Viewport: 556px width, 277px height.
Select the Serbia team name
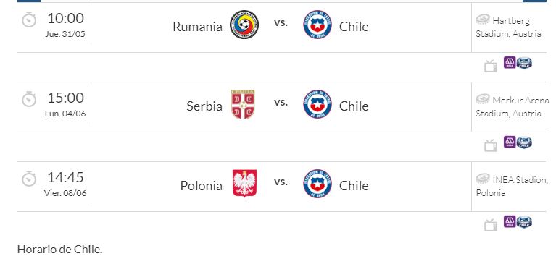(204, 106)
